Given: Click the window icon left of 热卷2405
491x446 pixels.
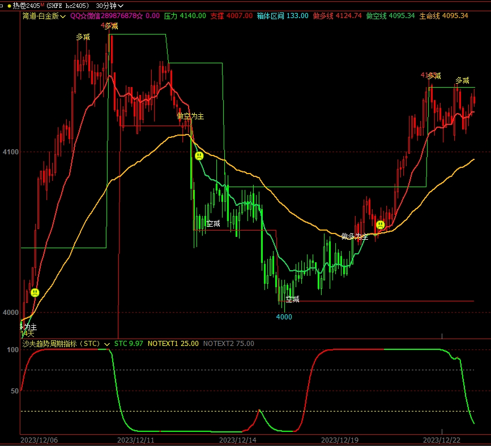Looking at the screenshot, I should pos(3,5).
